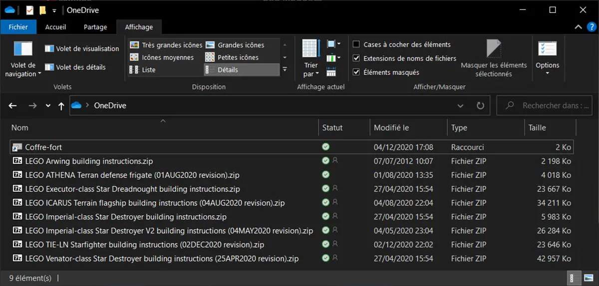Enable Cases à cocher des éléments
Viewport: 599px width, 286px height.
point(356,45)
